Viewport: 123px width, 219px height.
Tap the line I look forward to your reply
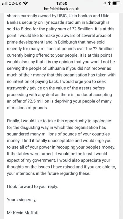32,187
